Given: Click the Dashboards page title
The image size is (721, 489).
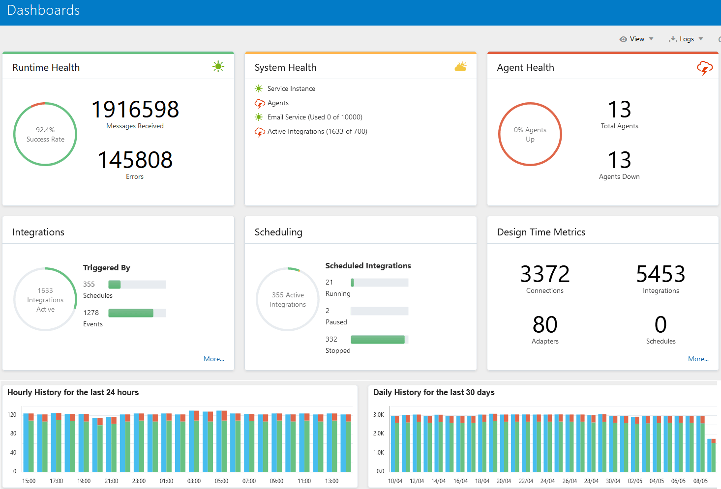Looking at the screenshot, I should (43, 10).
